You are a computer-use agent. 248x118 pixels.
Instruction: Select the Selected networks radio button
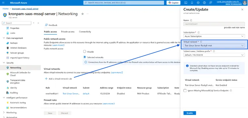85,57
